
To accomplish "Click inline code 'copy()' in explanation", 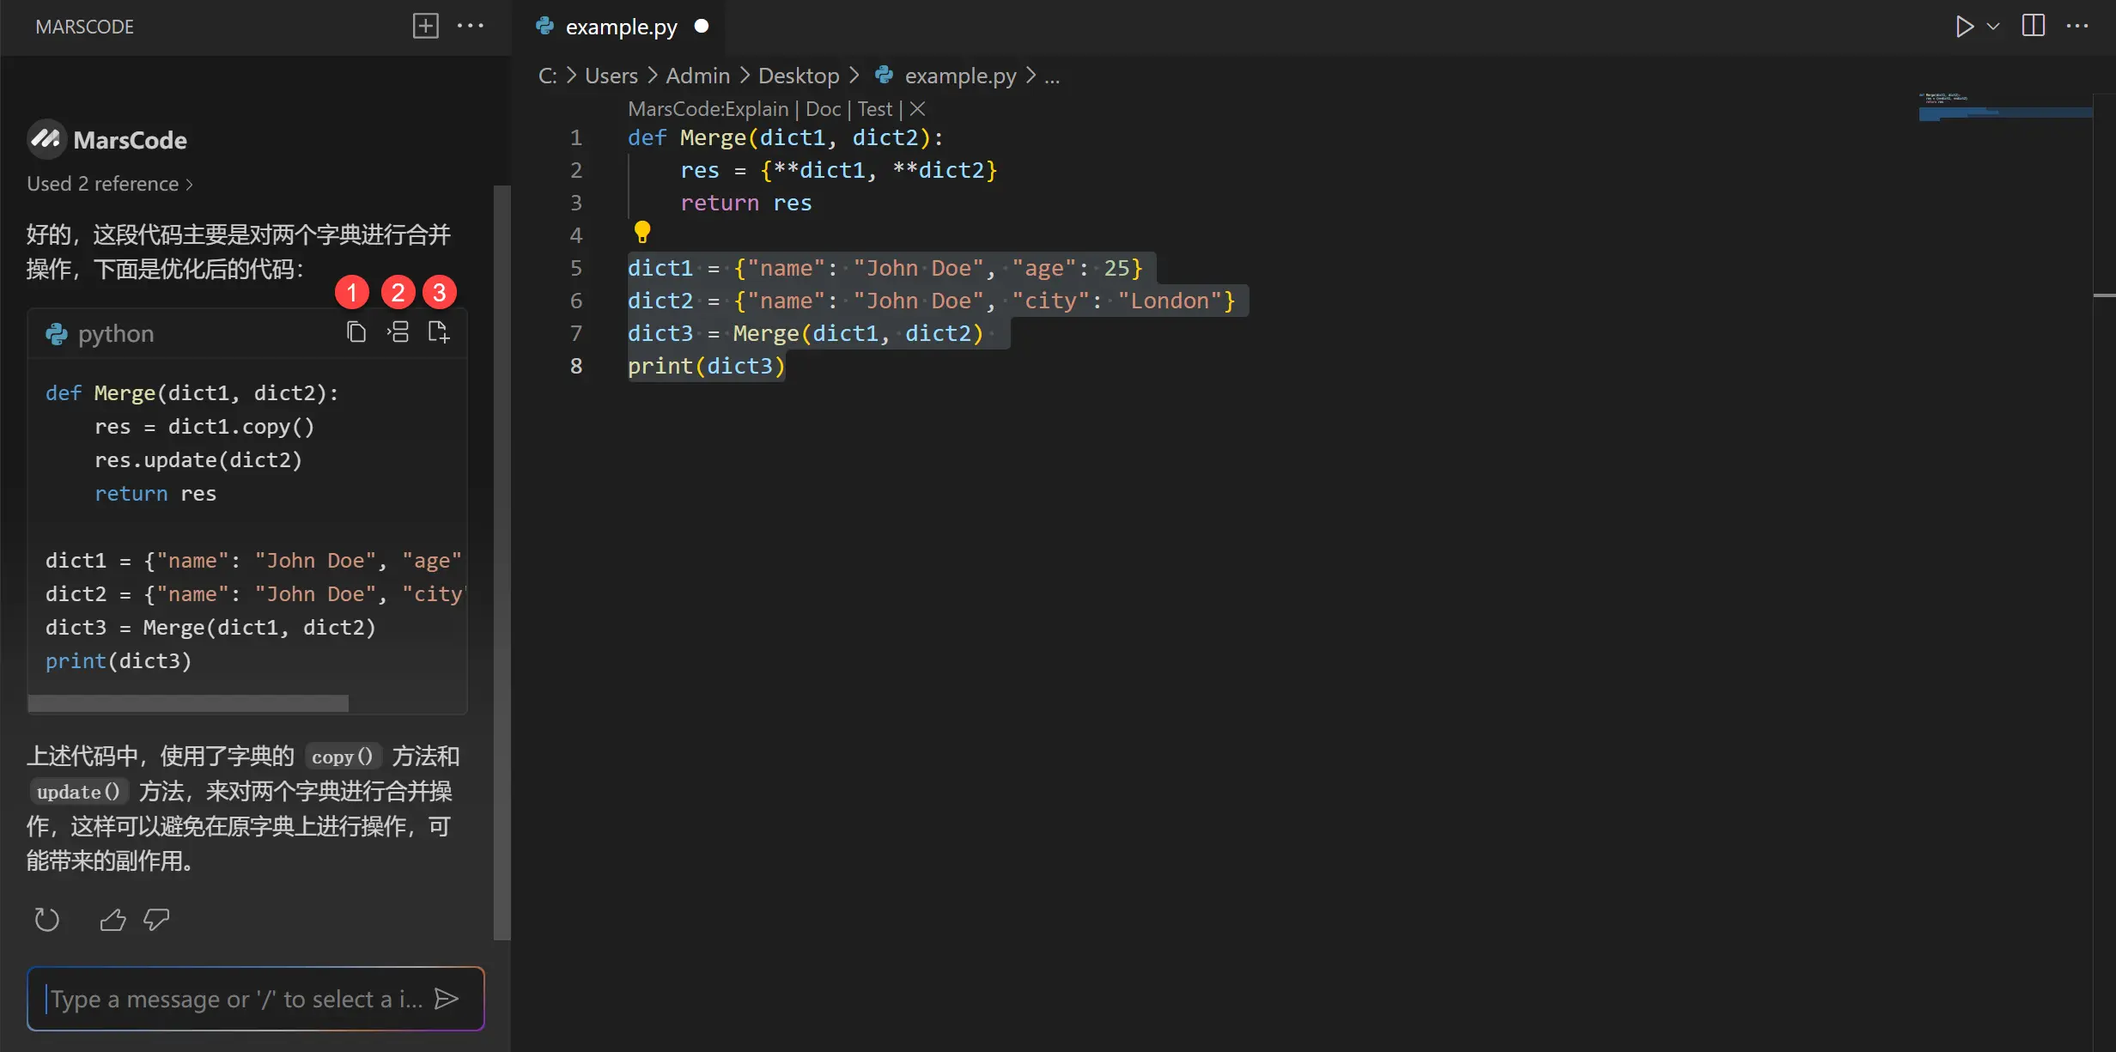I will [342, 757].
